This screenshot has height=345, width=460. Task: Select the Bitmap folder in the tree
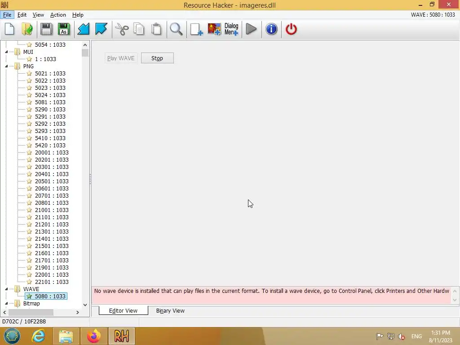31,303
